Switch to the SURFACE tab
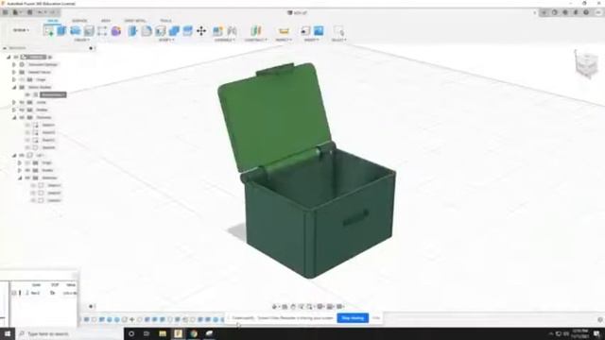The width and height of the screenshot is (605, 340). [79, 21]
